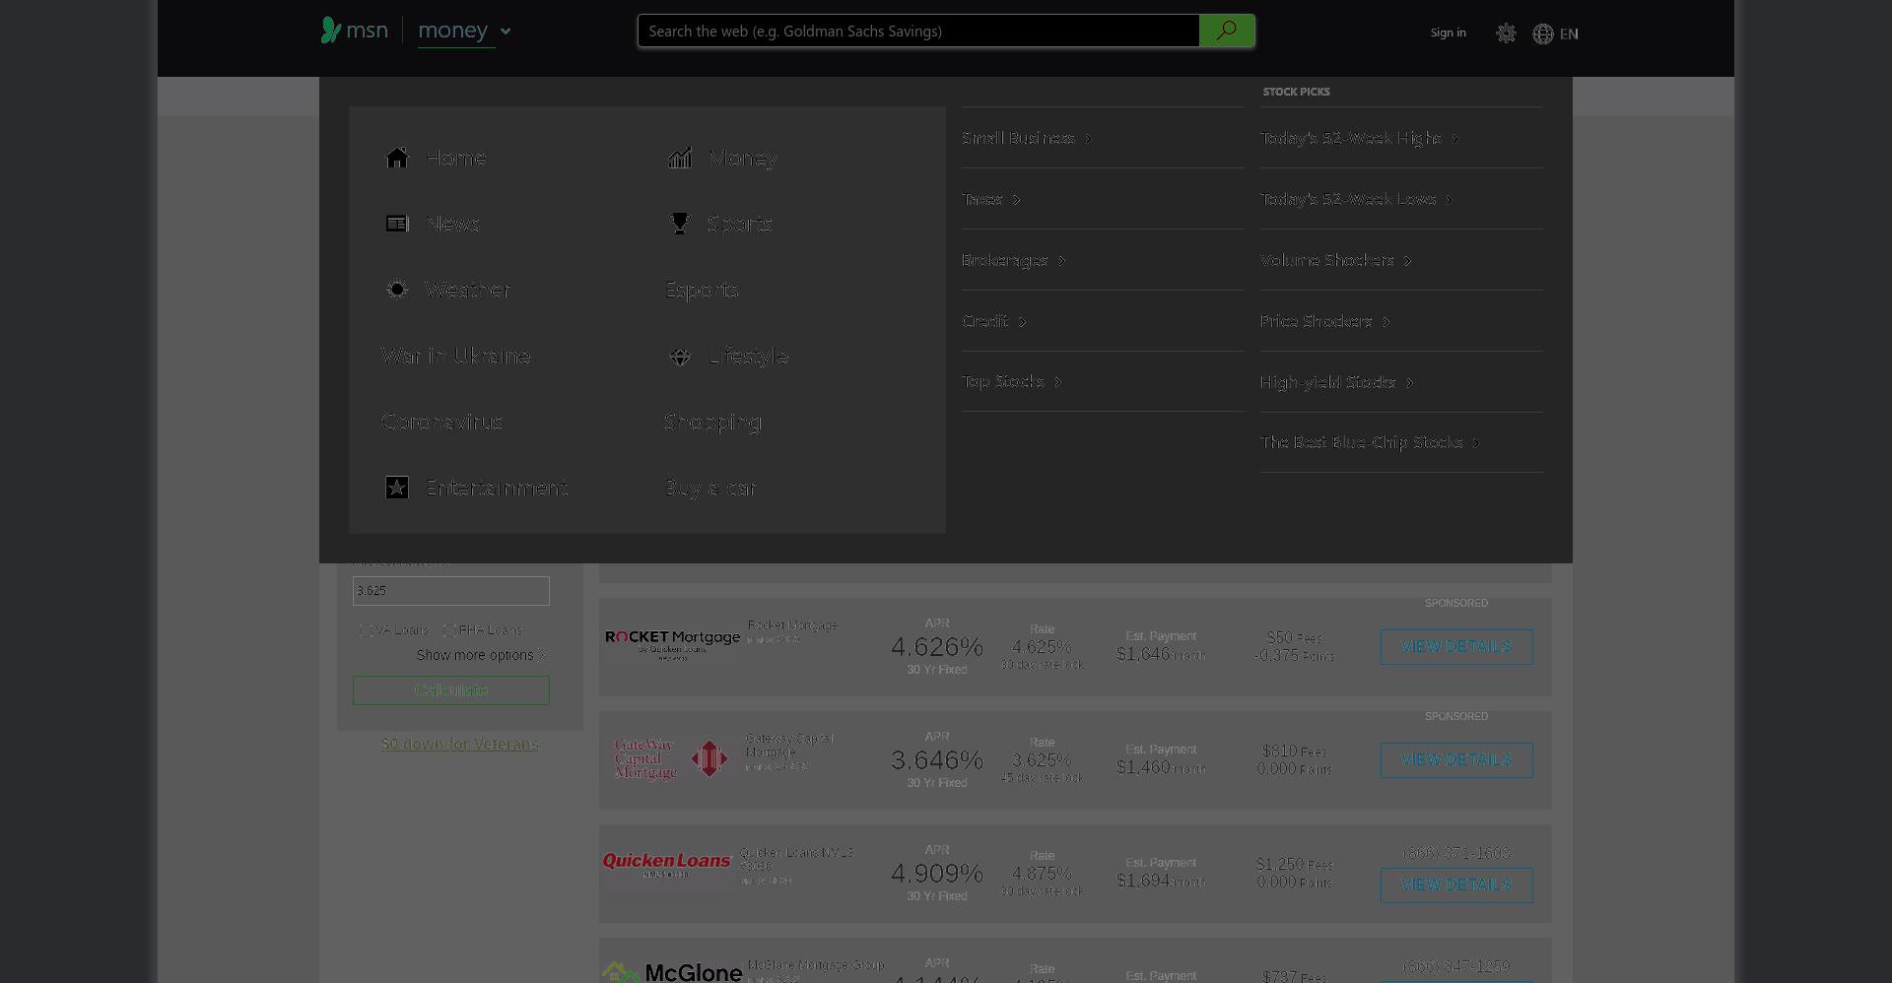Click the interest rate field showing 3.625
This screenshot has height=983, width=1892.
point(451,591)
